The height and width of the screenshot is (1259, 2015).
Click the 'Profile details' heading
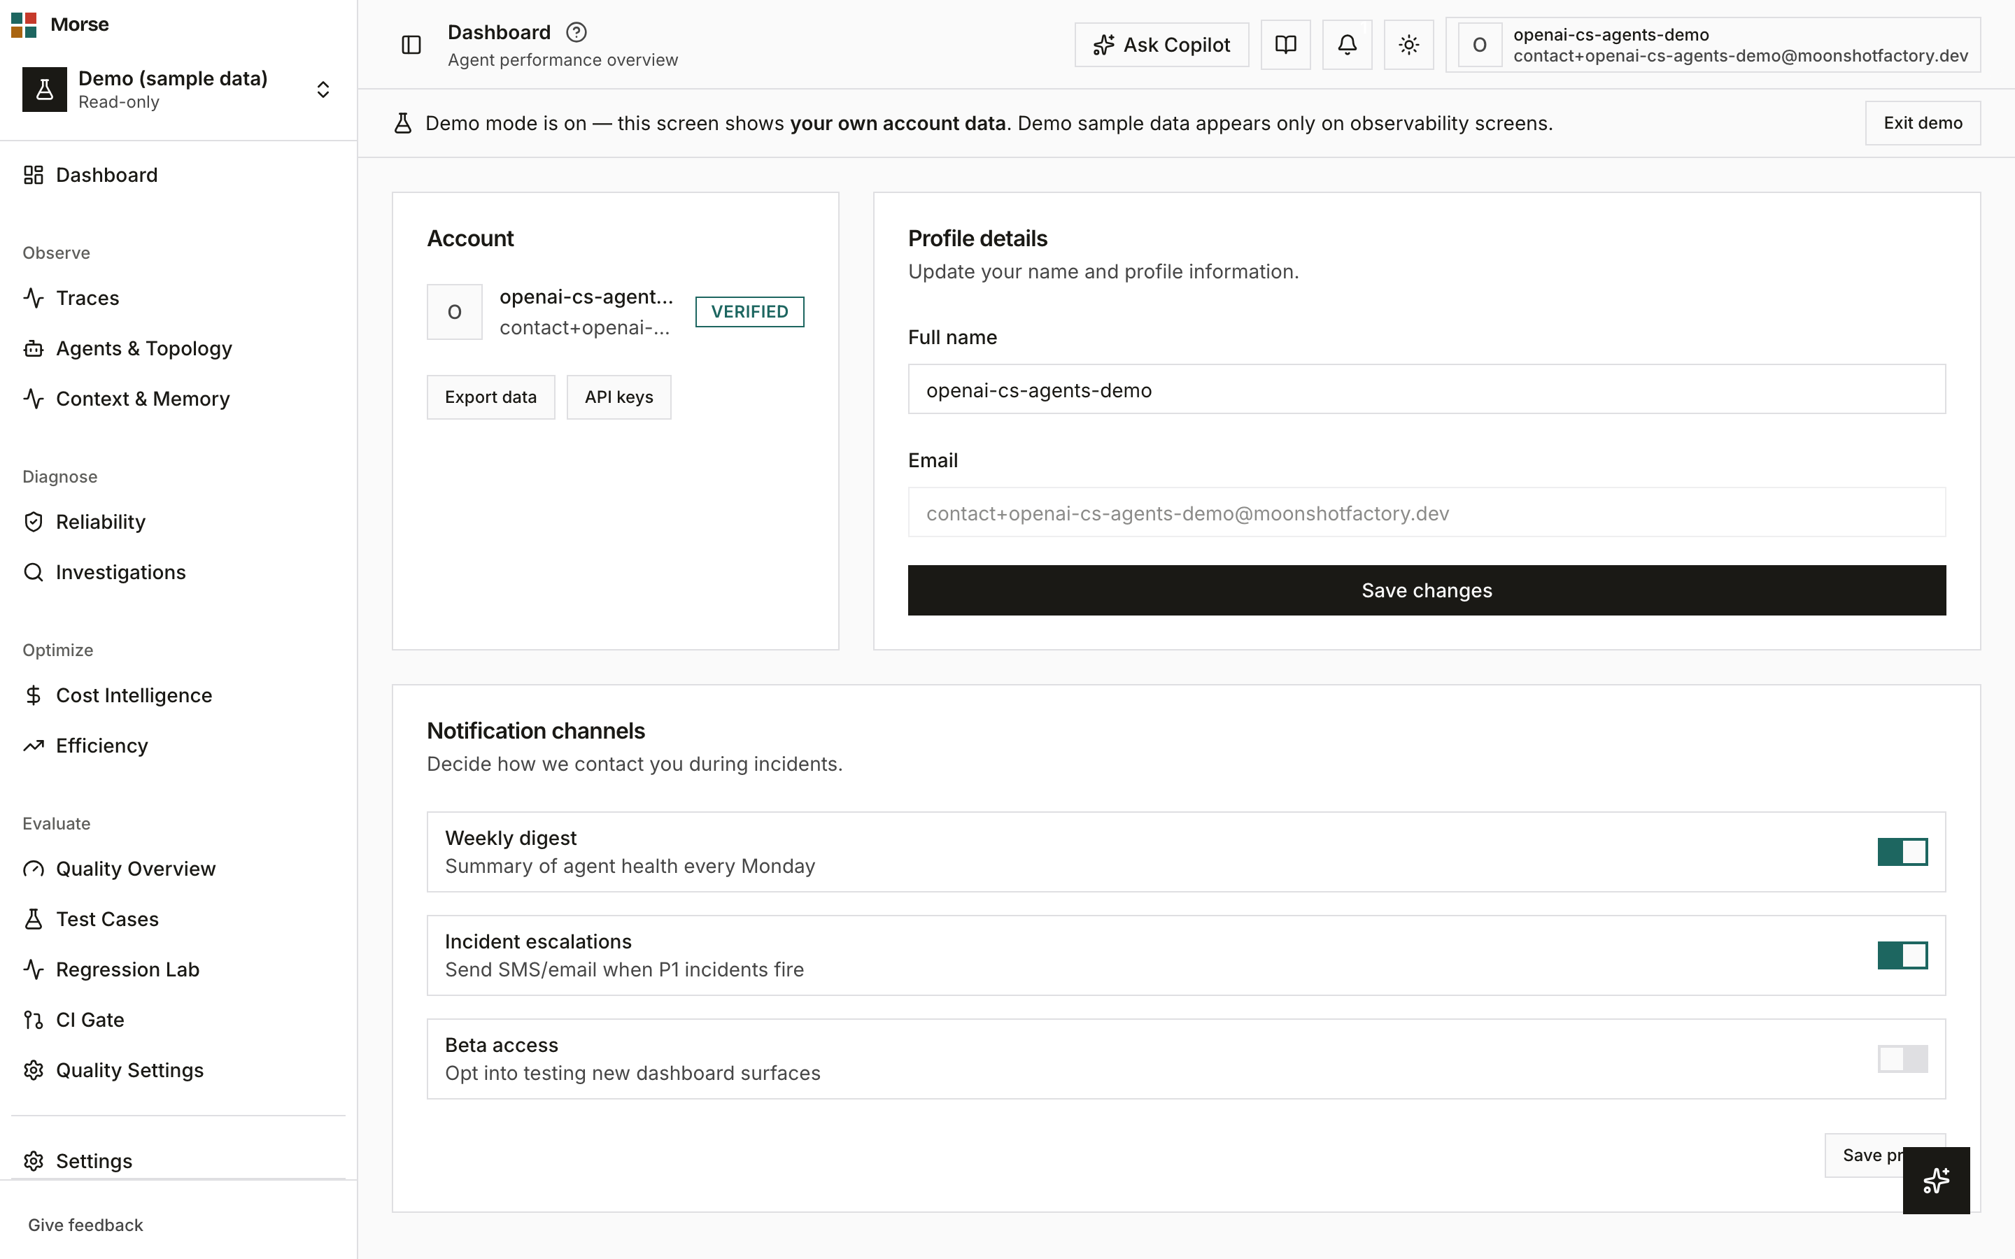pos(977,239)
